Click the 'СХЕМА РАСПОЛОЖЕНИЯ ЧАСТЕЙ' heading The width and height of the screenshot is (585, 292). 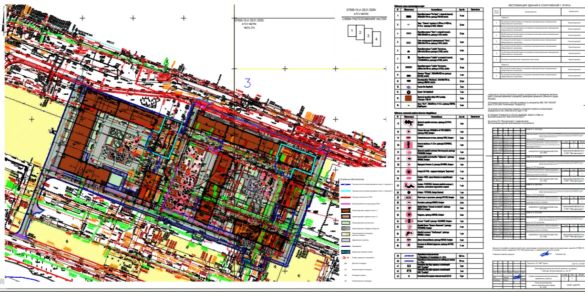(365, 19)
